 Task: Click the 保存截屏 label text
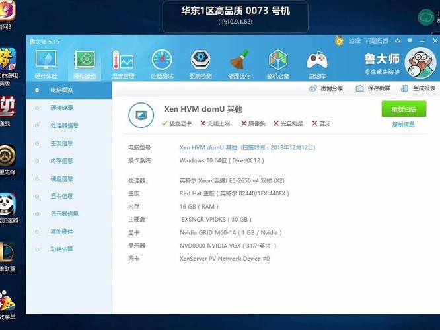coord(379,88)
